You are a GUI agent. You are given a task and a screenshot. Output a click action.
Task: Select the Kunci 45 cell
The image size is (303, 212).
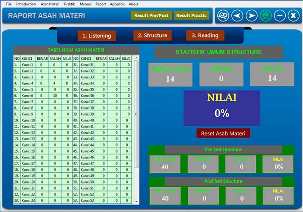click(x=87, y=151)
